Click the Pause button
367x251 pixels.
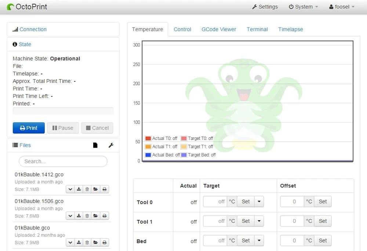tap(63, 128)
